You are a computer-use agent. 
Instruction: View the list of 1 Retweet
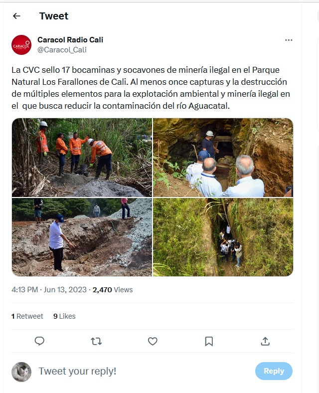click(x=27, y=316)
